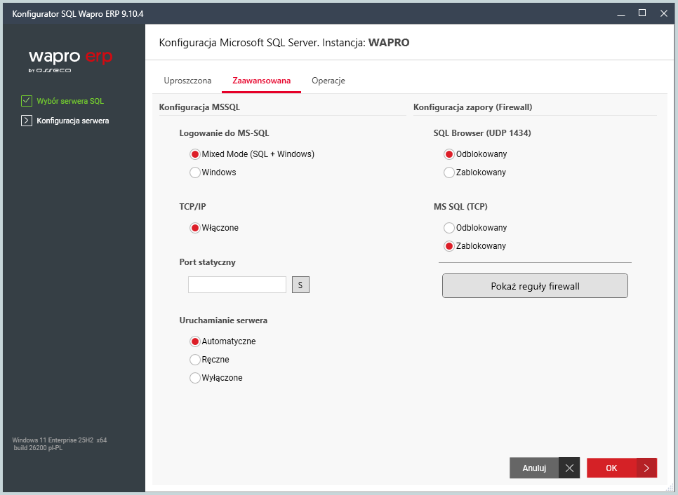
Task: Switch to the Zaawansowana tab
Action: pos(262,81)
